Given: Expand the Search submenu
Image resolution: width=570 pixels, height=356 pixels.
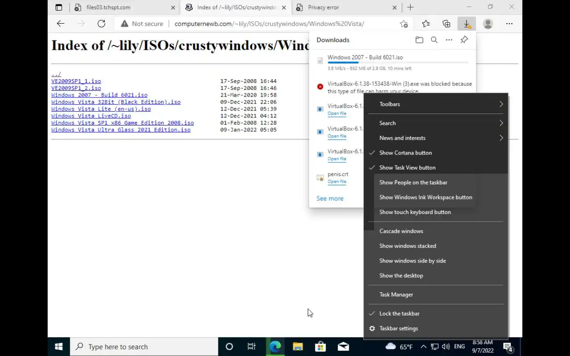Looking at the screenshot, I should pos(436,123).
